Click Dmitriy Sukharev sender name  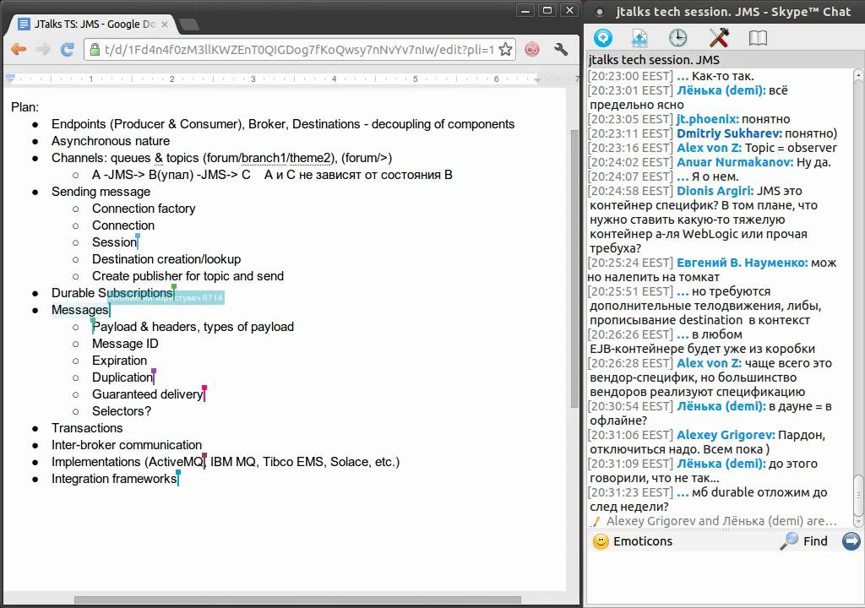[x=729, y=133]
